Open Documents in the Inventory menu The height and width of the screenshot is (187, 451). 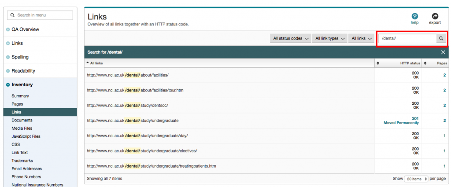pyautogui.click(x=22, y=120)
